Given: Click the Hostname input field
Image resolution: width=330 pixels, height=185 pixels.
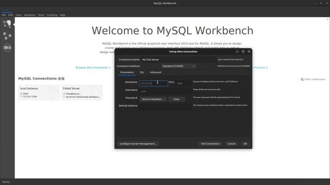Looking at the screenshot, I should click(x=154, y=83).
